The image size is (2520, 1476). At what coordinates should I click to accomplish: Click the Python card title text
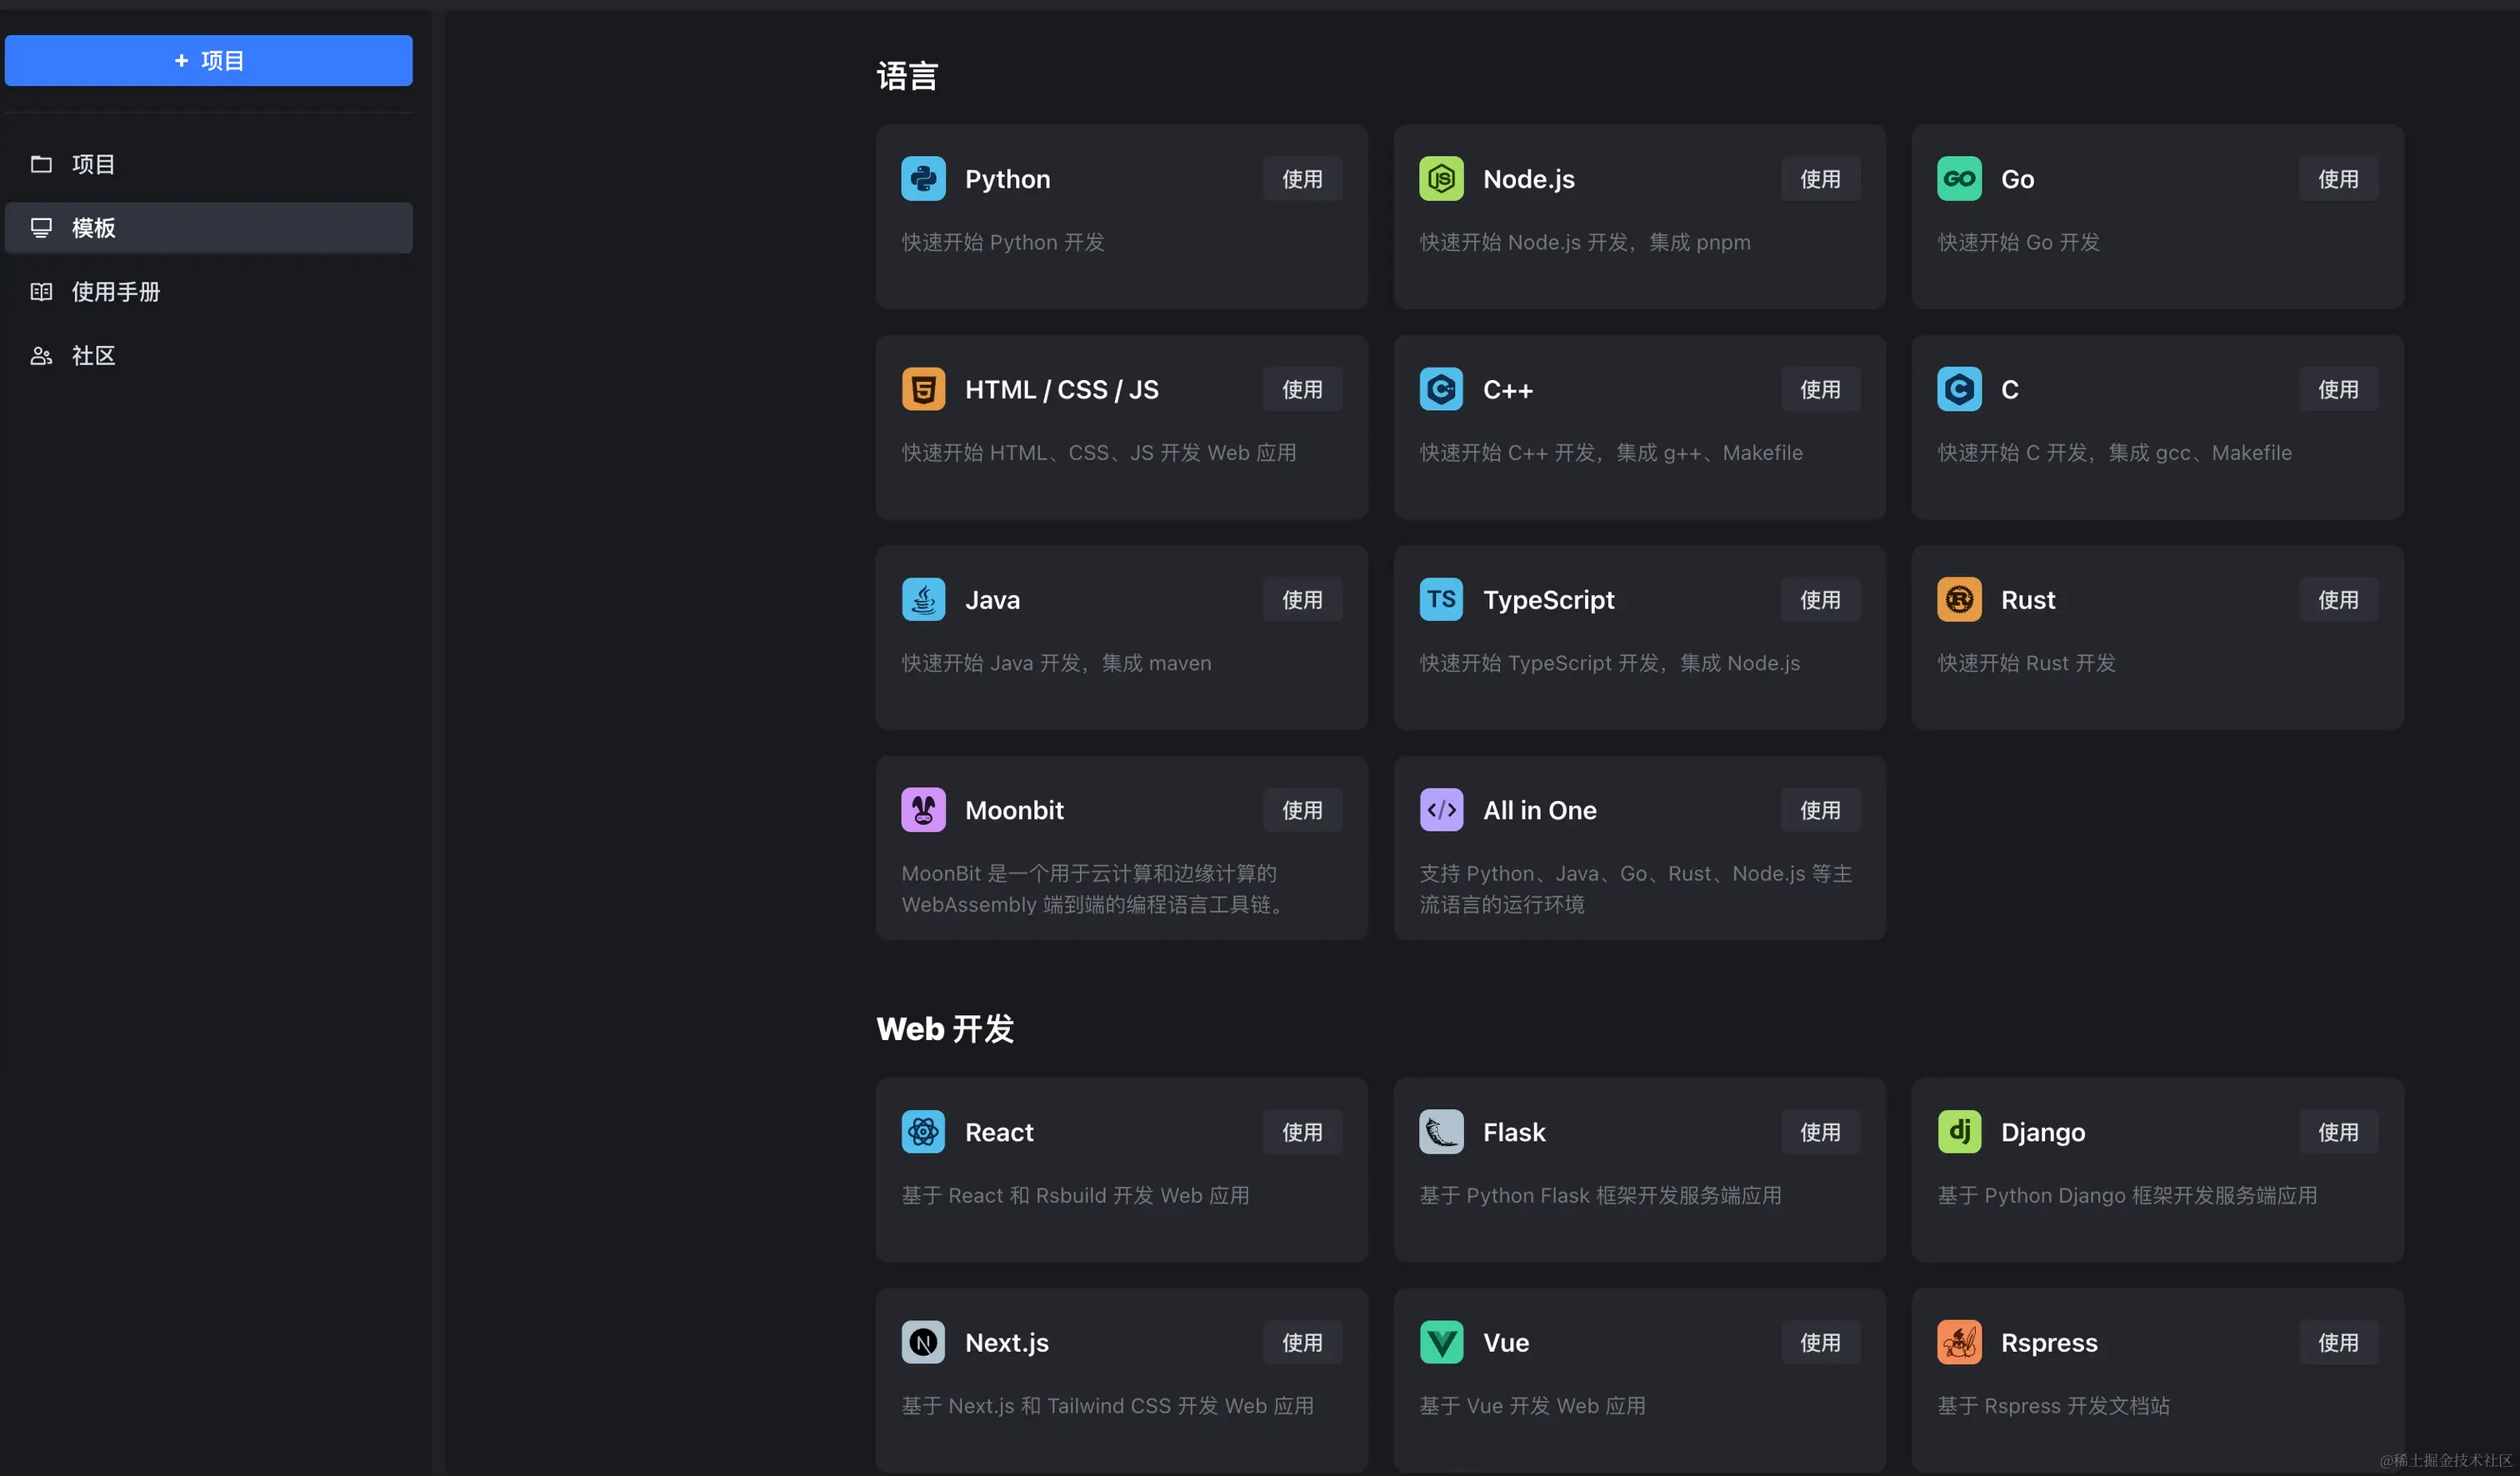coord(1007,179)
